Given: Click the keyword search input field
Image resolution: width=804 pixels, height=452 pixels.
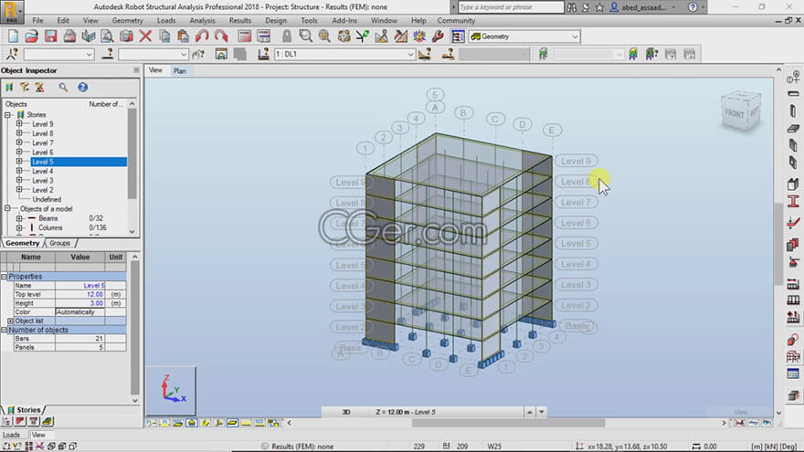Looking at the screenshot, I should 511,7.
